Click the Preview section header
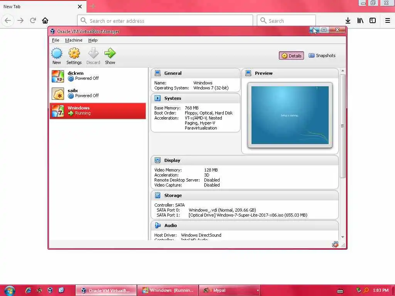Image resolution: width=395 pixels, height=296 pixels. (x=290, y=73)
